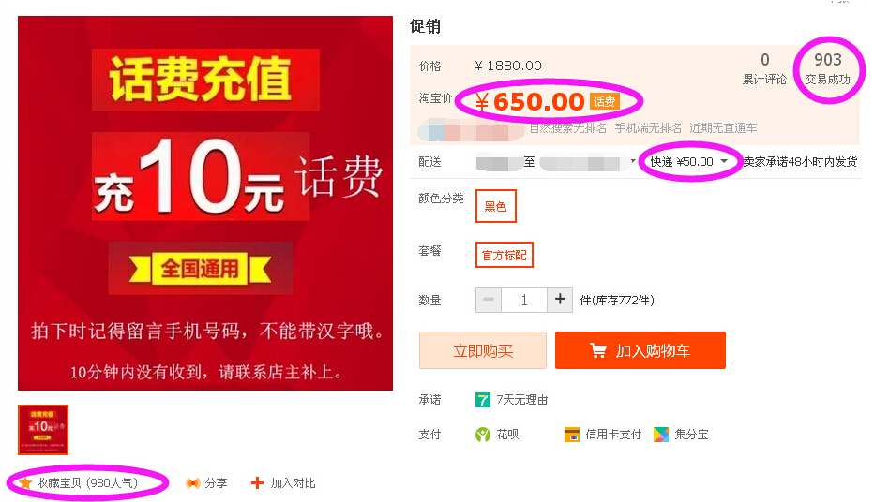Increase quantity with the plus button

[x=560, y=300]
